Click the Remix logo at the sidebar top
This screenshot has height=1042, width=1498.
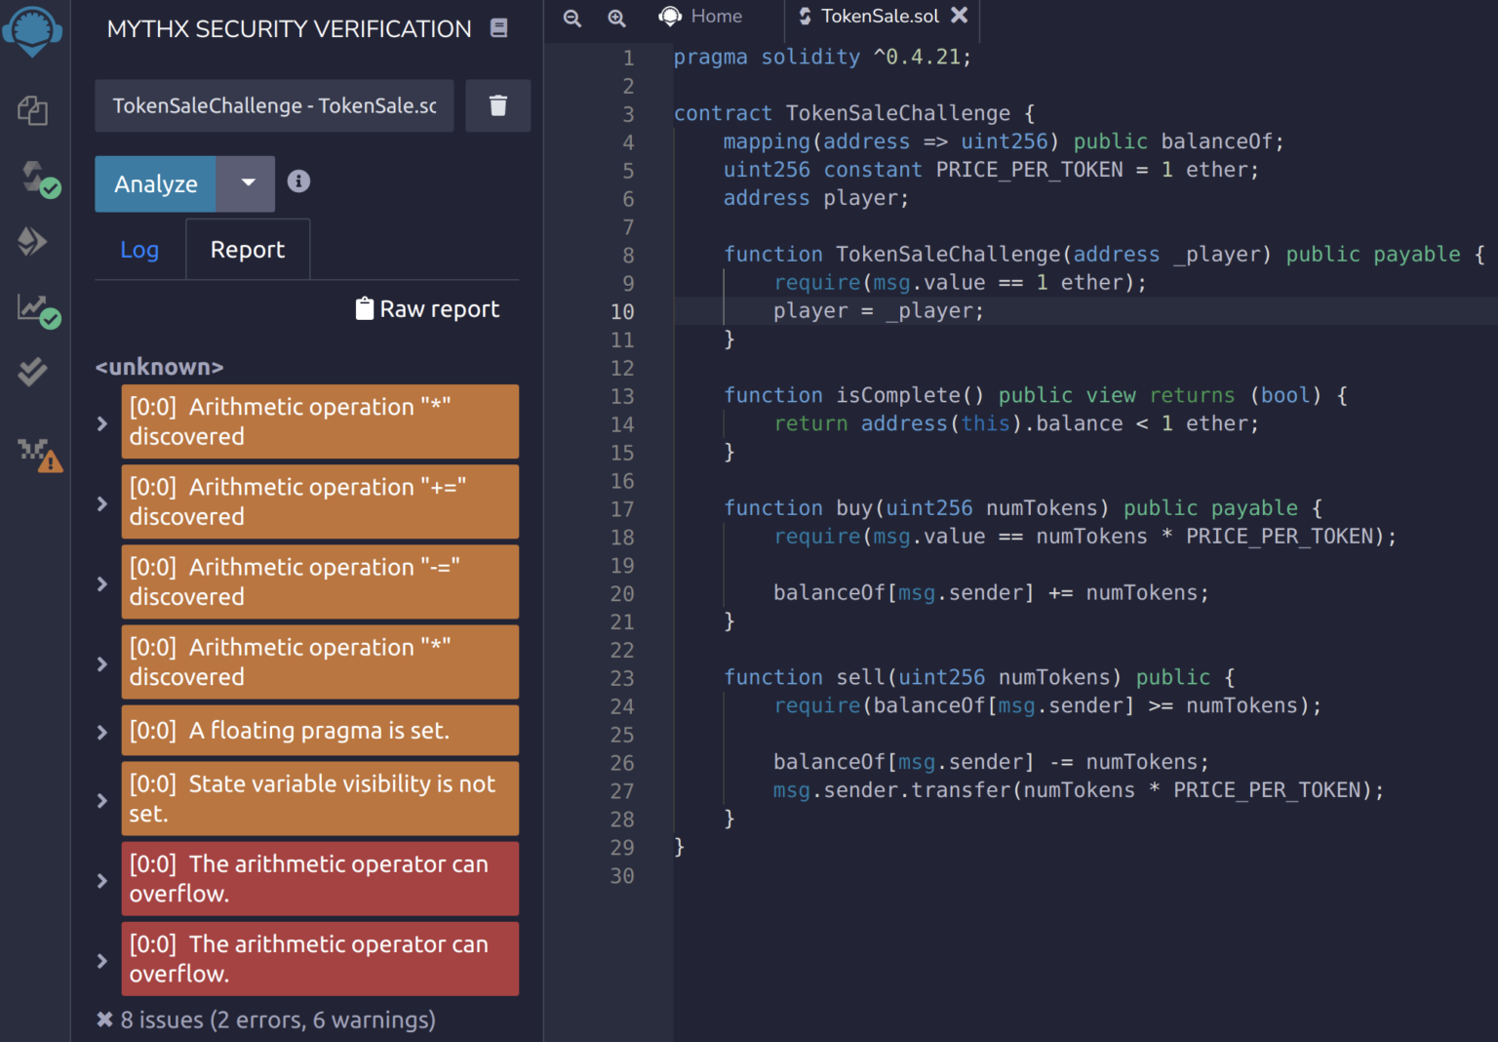pyautogui.click(x=33, y=31)
